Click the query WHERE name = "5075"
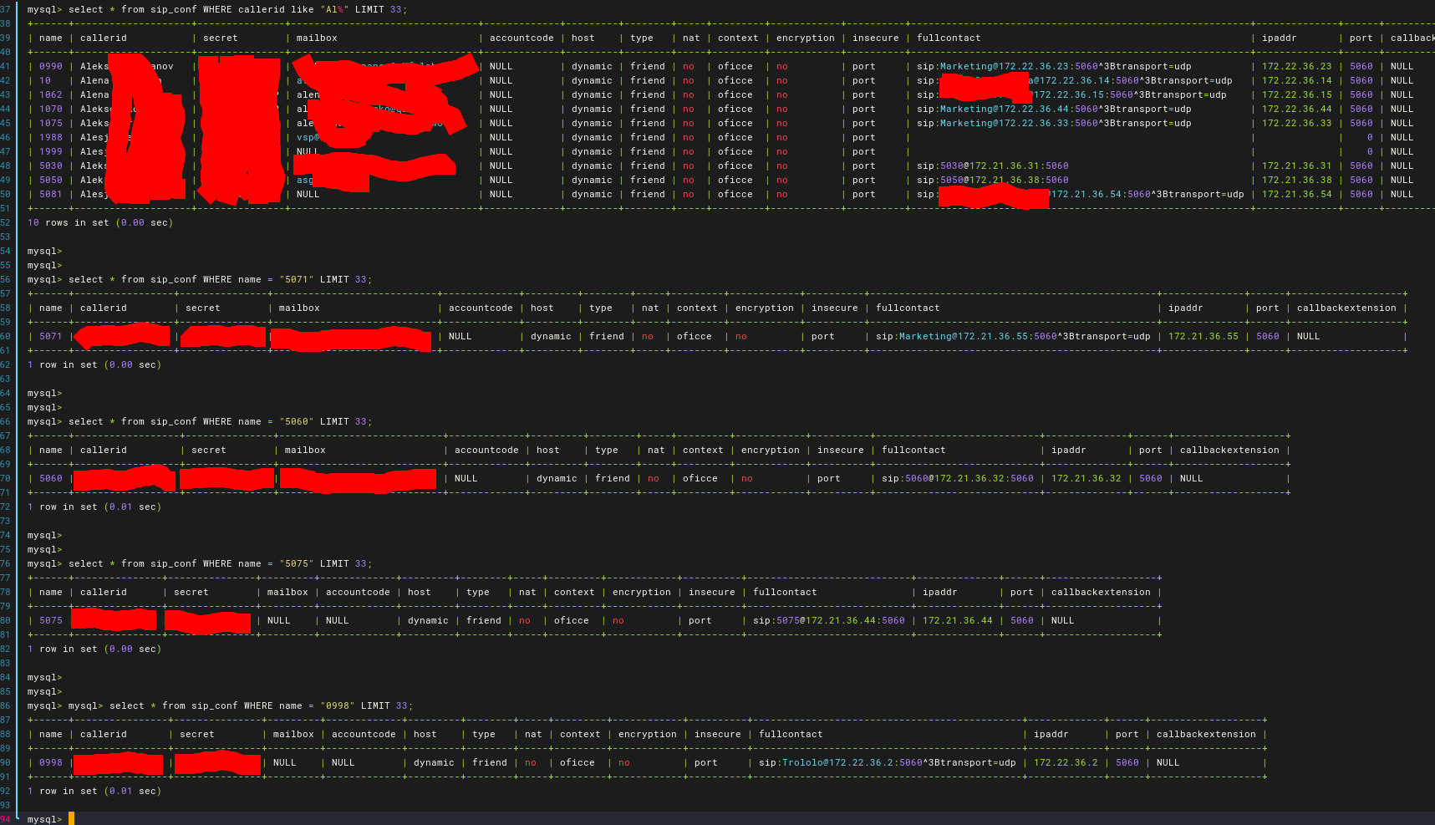 [220, 563]
